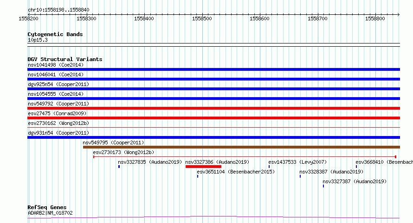Select the 1558600 ruler position label
Screen dimensions: 413x223
click(260, 19)
